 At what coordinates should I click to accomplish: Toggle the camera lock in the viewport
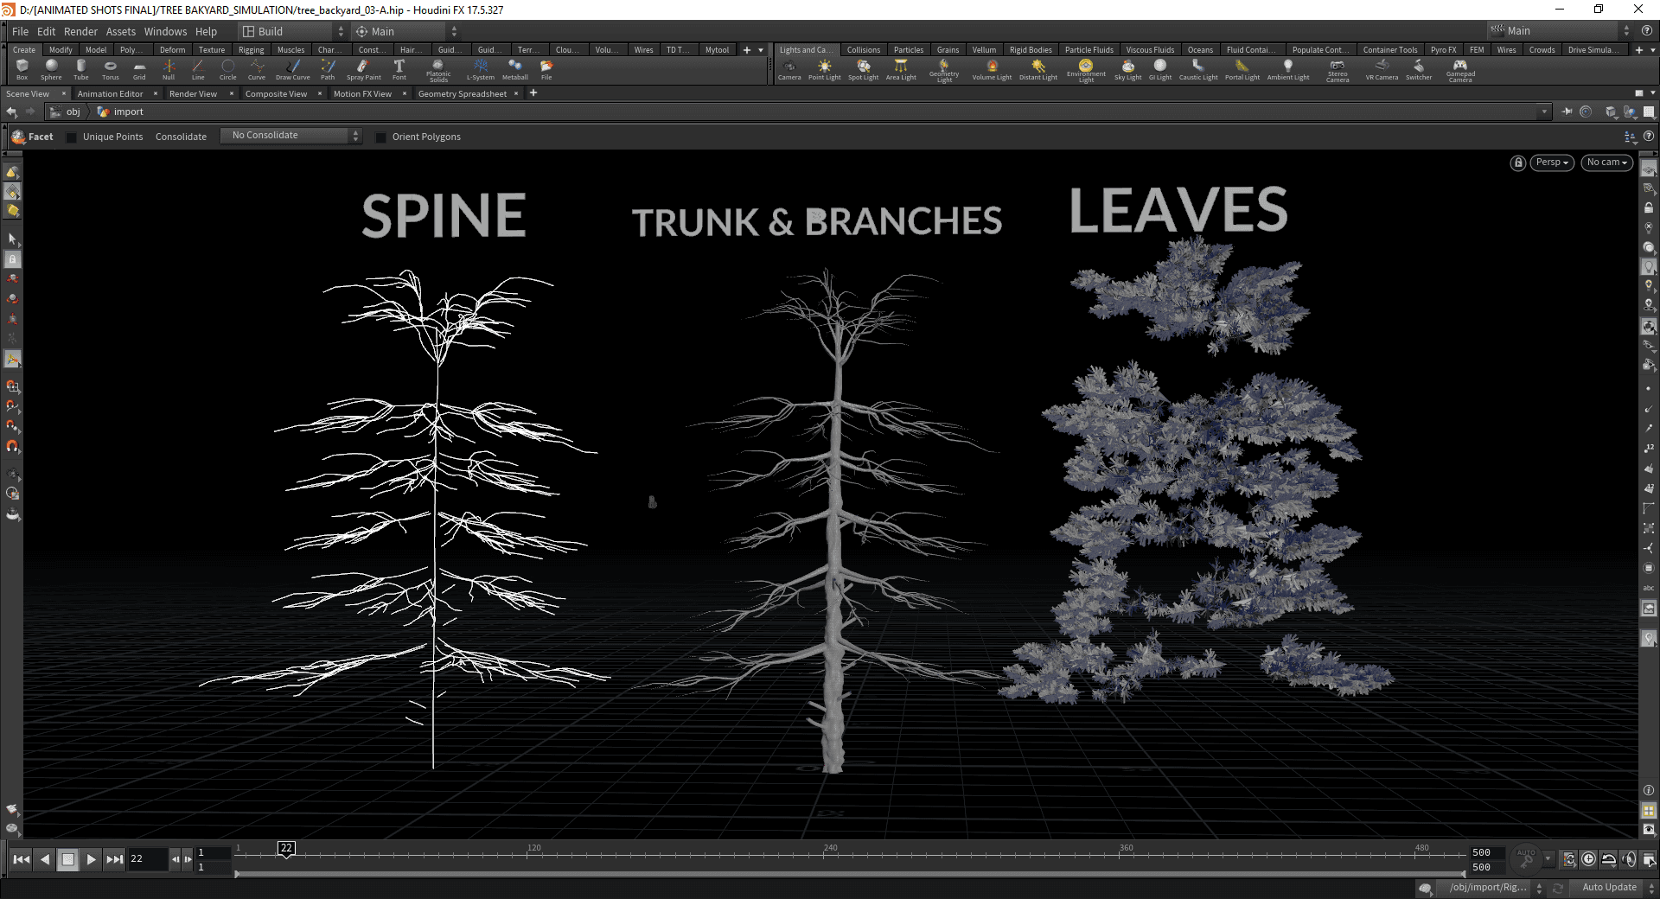(1517, 163)
